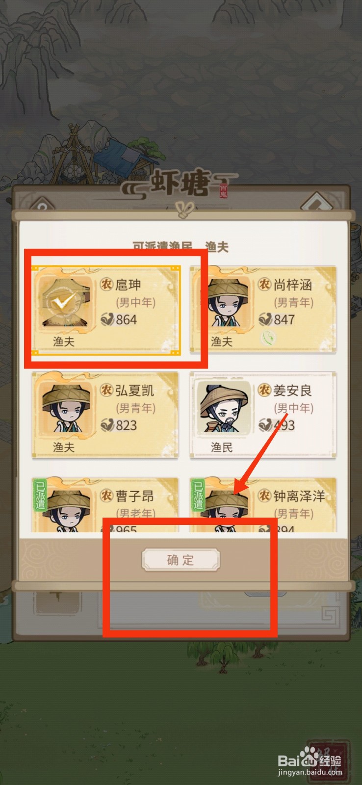The image size is (362, 785).
Task: Click the green leaf icon under 尚梓涵
Action: [269, 338]
